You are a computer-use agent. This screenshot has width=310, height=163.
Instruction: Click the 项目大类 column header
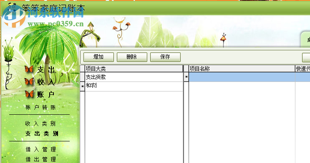(134, 69)
